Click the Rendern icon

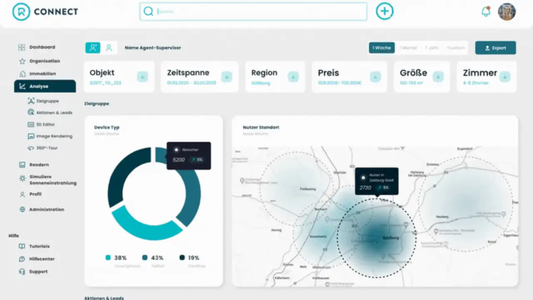coord(22,165)
